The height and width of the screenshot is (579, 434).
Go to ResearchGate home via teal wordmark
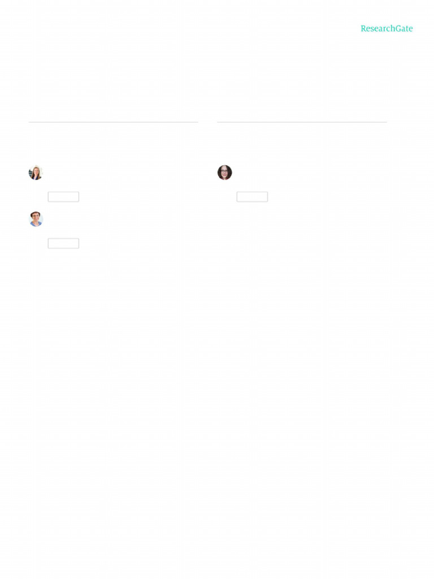387,28
